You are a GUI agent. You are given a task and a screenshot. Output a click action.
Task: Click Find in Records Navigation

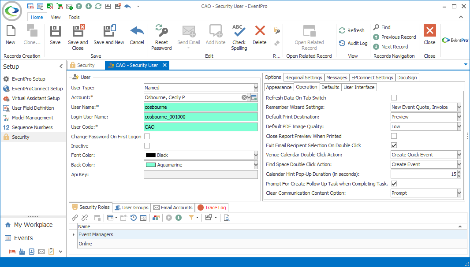(x=381, y=27)
